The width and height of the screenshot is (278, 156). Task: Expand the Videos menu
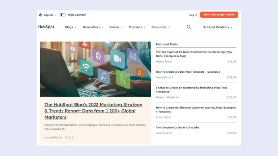(x=116, y=27)
